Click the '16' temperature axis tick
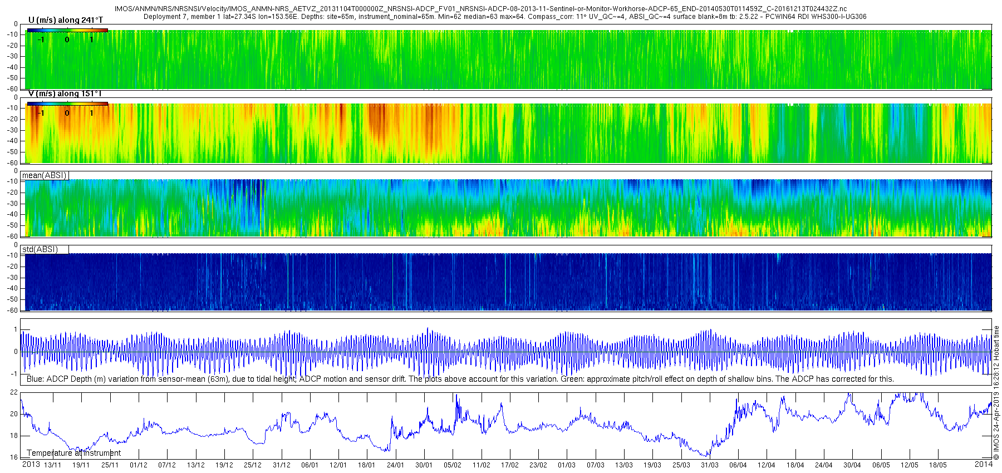 tap(14, 457)
